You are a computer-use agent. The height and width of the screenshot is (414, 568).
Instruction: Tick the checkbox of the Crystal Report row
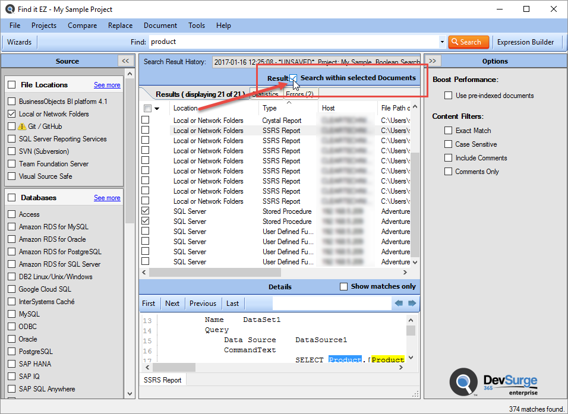pyautogui.click(x=145, y=120)
